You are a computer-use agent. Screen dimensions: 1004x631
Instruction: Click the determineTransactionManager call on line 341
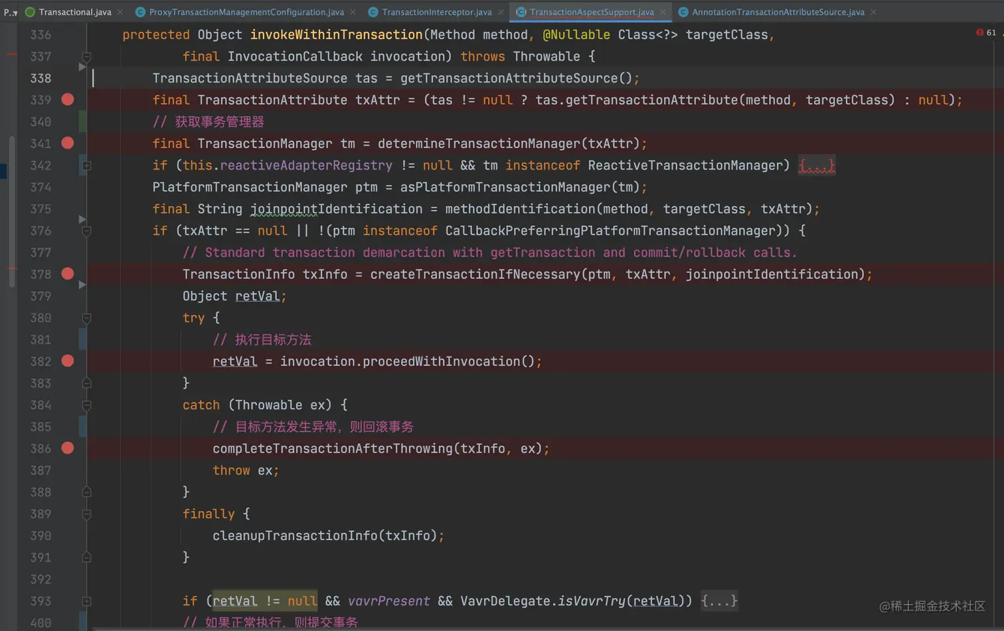coord(479,143)
